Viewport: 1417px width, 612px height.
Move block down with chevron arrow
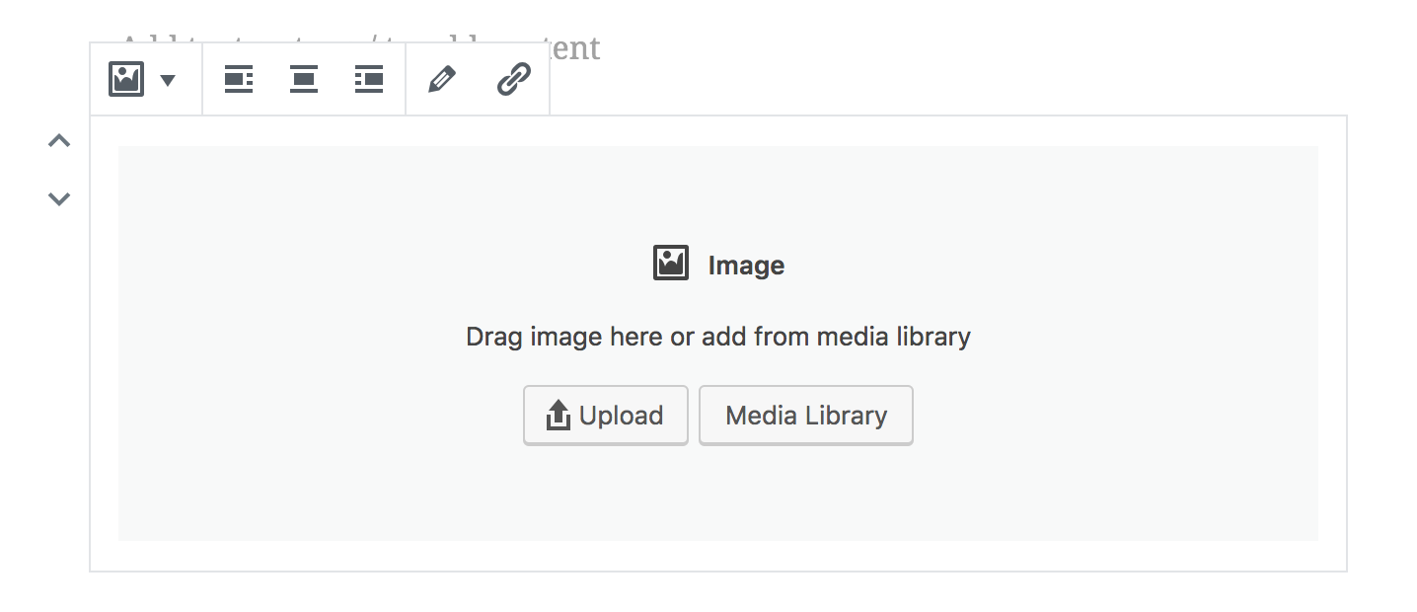(x=59, y=198)
